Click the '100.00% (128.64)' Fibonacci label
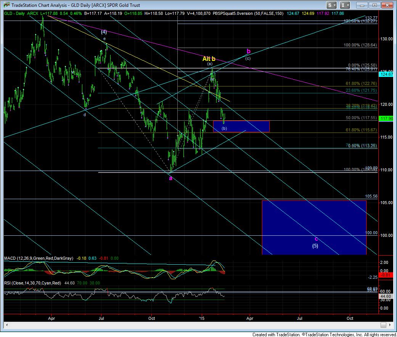 click(360, 45)
